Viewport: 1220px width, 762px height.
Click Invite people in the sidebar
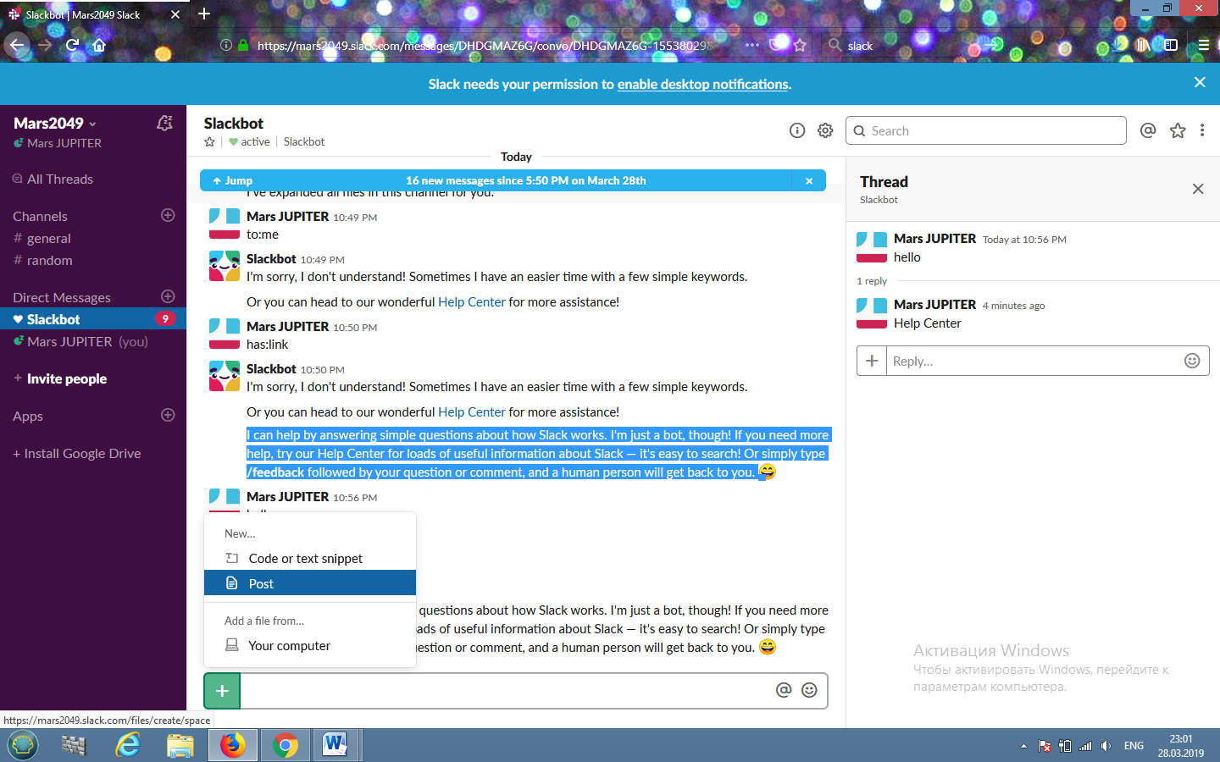point(66,378)
